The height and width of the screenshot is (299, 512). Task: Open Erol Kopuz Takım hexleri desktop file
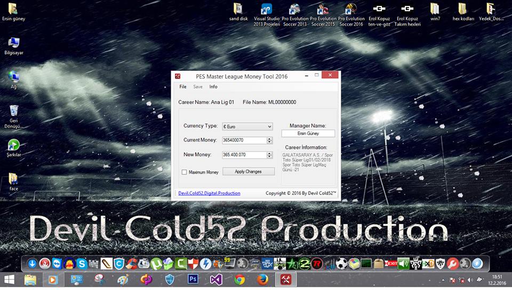[x=407, y=15]
